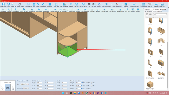
Task: Click the Liên kết tấm bản link icon
Action: (134, 4)
